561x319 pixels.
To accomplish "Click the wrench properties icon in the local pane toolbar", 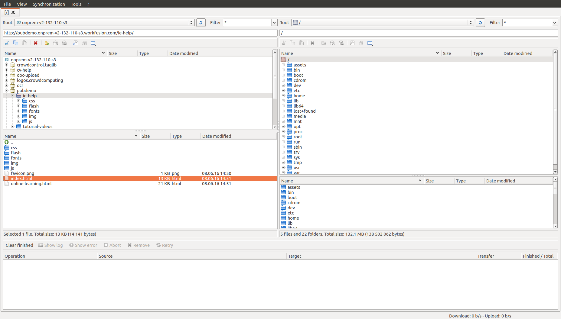I will click(352, 43).
